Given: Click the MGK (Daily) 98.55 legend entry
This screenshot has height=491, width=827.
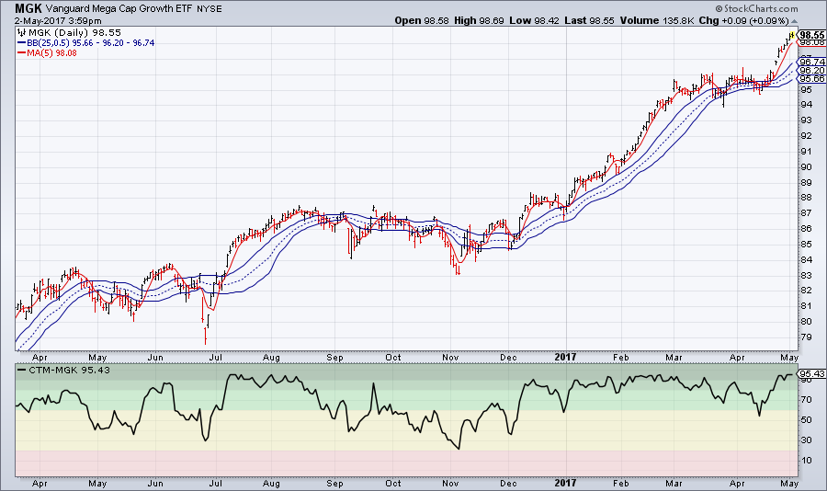Looking at the screenshot, I should [x=75, y=33].
